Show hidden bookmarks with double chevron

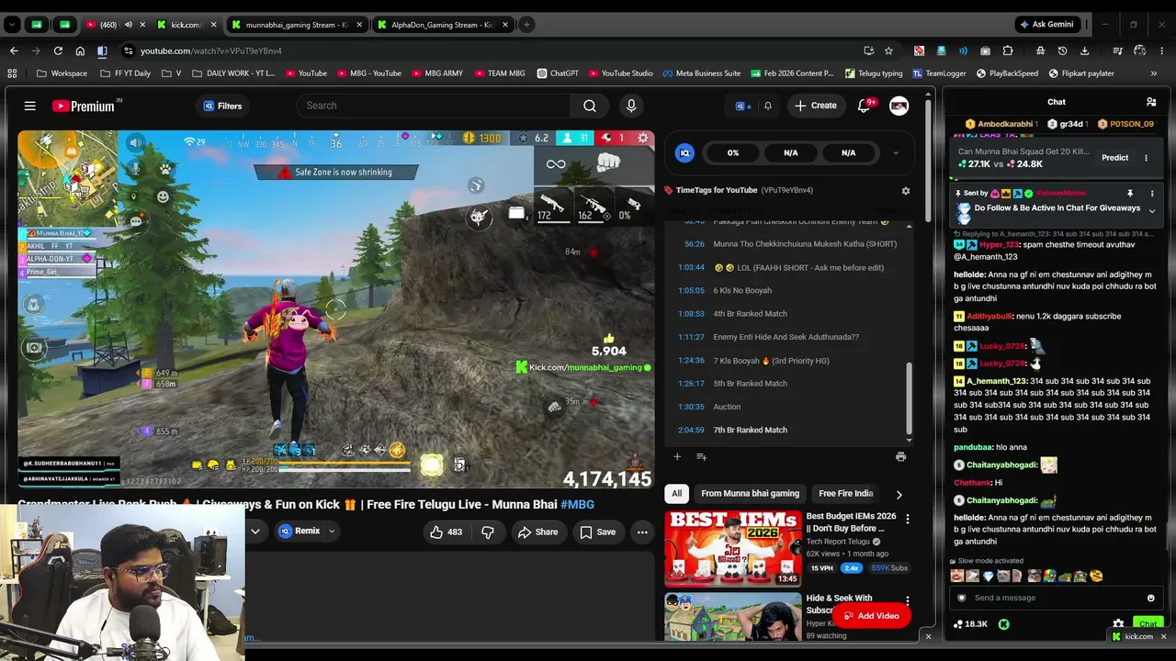tap(1154, 73)
